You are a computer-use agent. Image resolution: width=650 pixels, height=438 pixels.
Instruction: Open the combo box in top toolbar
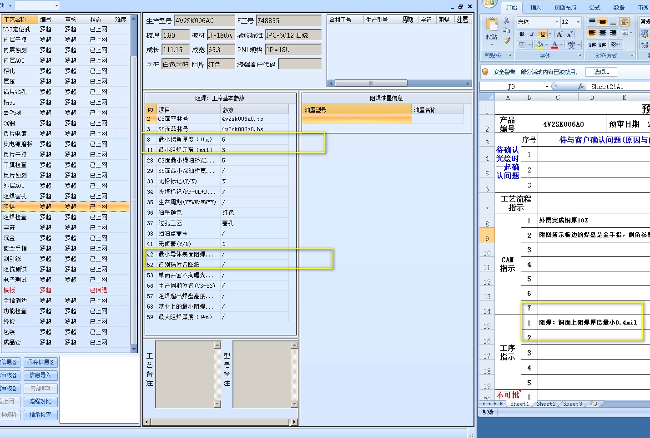click(37, 5)
